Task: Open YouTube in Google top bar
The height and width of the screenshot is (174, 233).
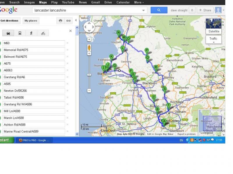Action: [x=68, y=2]
